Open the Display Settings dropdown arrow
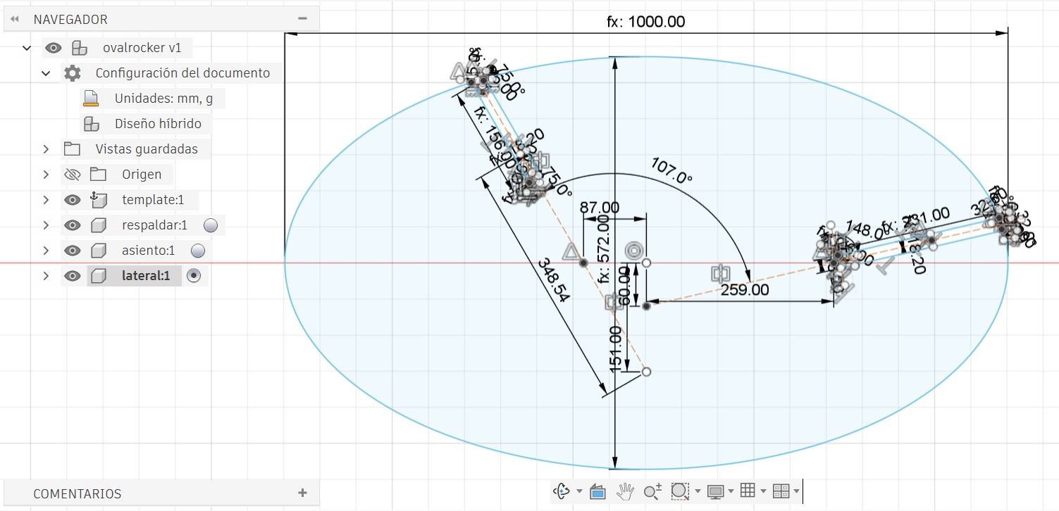Image resolution: width=1059 pixels, height=511 pixels. [731, 491]
